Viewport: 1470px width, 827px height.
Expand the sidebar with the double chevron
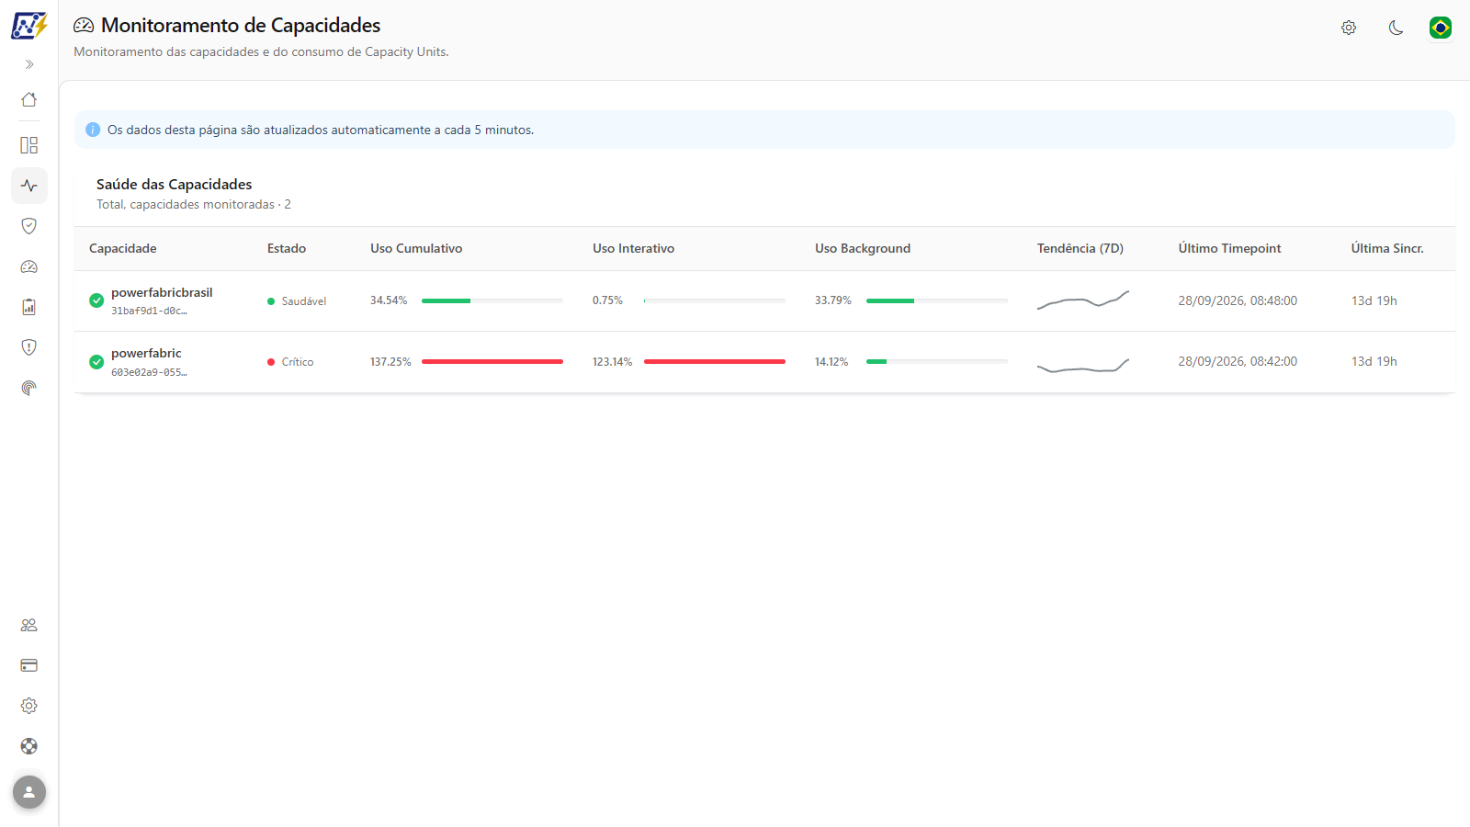(29, 64)
